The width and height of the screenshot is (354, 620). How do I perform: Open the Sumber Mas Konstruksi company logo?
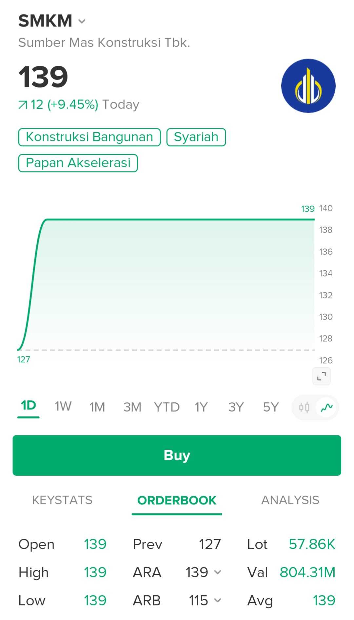pyautogui.click(x=308, y=86)
